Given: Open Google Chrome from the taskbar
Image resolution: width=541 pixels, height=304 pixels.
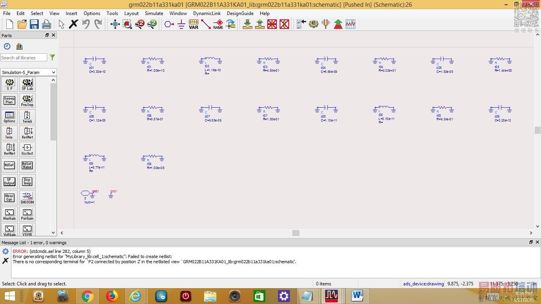Looking at the screenshot, I should coord(87,296).
